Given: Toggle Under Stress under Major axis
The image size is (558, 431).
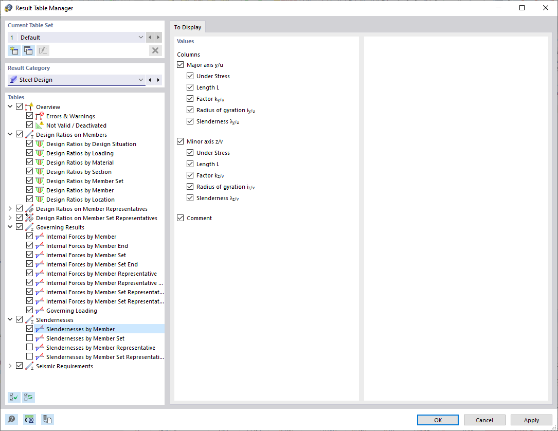Looking at the screenshot, I should pyautogui.click(x=190, y=76).
